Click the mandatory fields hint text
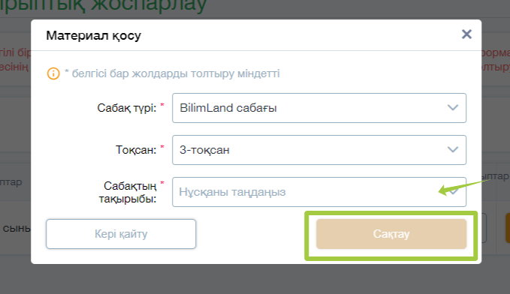This screenshot has width=510, height=294. 172,73
